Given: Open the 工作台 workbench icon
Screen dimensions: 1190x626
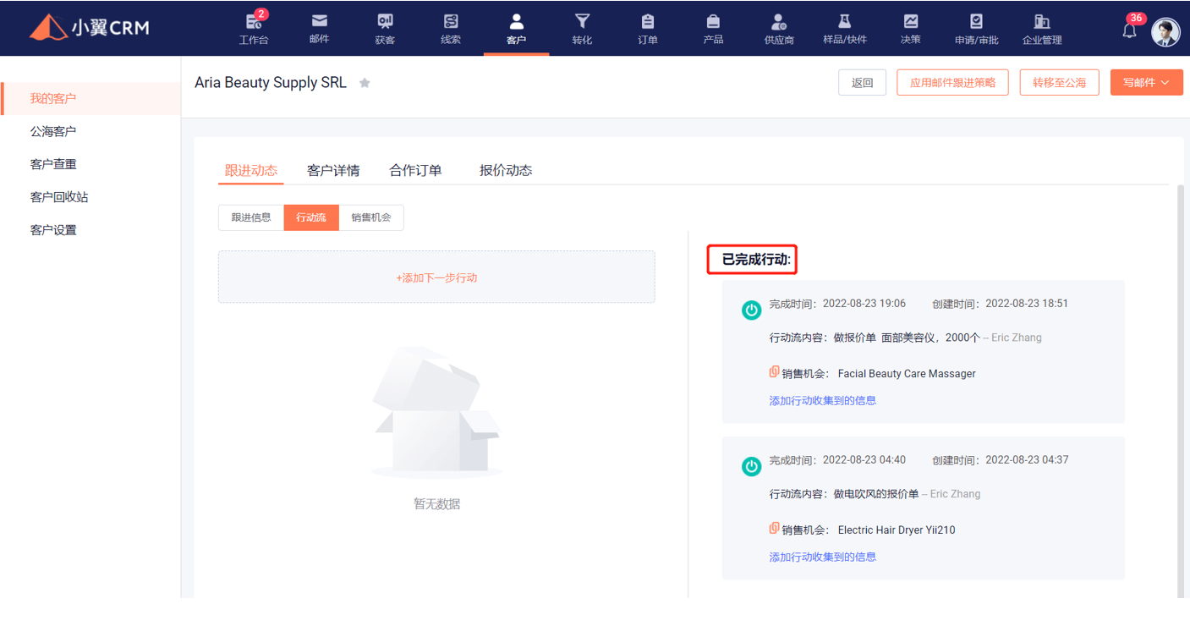Looking at the screenshot, I should pos(253,22).
